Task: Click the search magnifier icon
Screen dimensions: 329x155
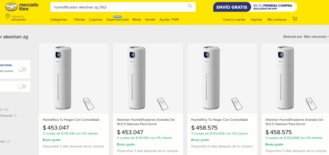Action: coord(190,6)
